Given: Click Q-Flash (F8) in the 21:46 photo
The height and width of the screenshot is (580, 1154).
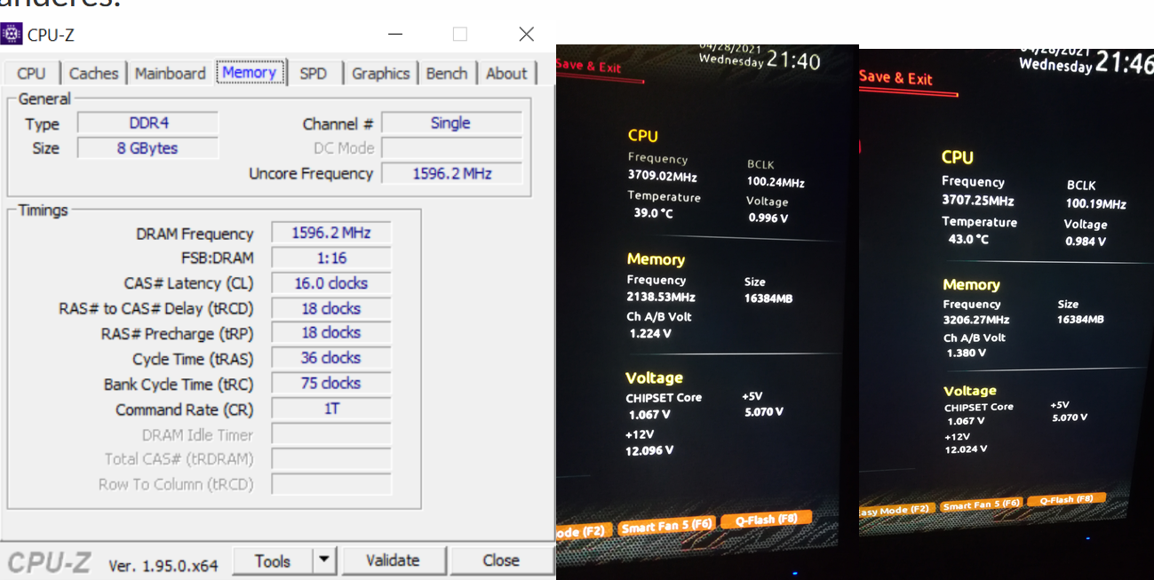Looking at the screenshot, I should (1065, 499).
